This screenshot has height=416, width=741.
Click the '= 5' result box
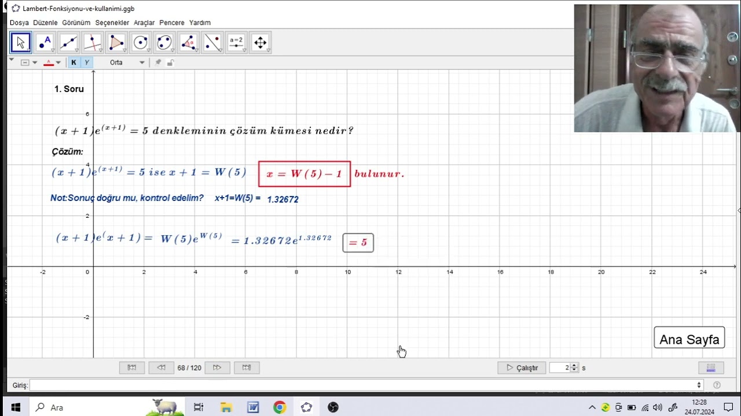(x=358, y=243)
